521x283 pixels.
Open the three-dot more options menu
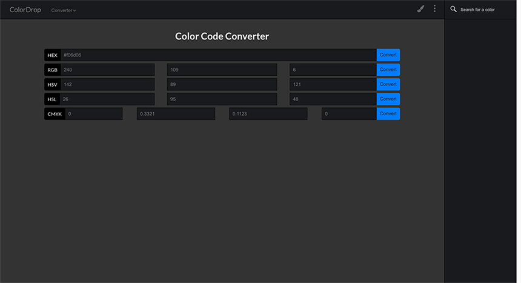coord(434,8)
